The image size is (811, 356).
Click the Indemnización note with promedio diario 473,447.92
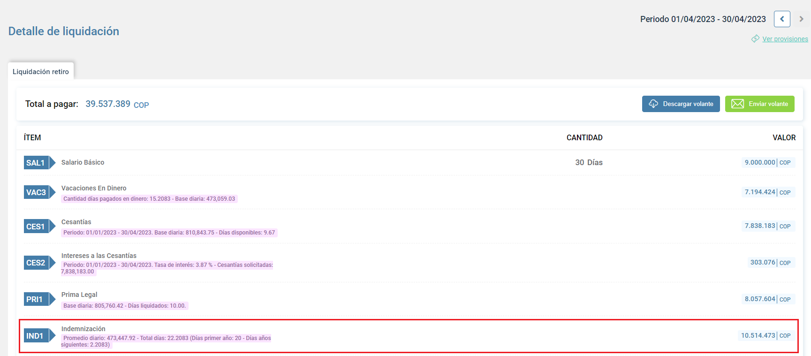tap(166, 341)
